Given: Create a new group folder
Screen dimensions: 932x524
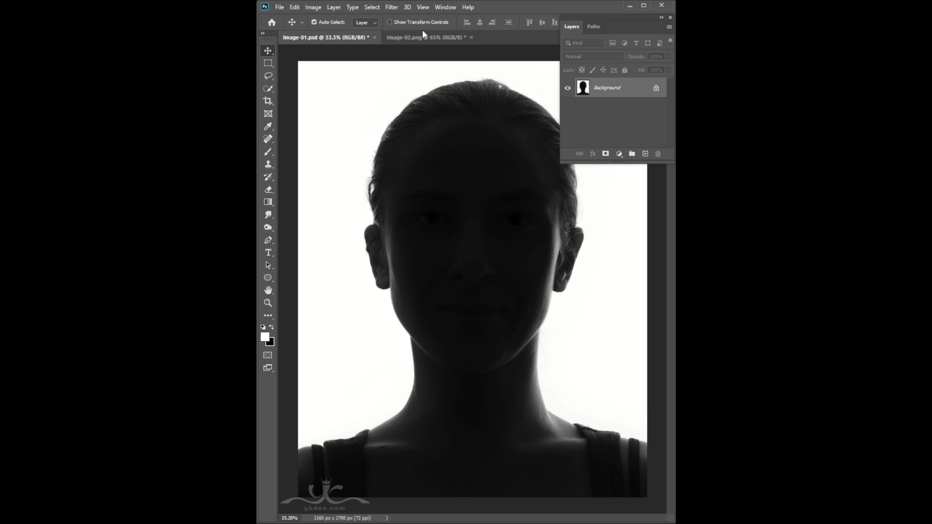Looking at the screenshot, I should [632, 154].
